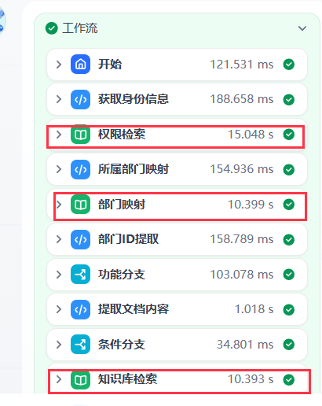The width and height of the screenshot is (322, 406).
Task: Expand the 功能分支 node arrow
Action: click(59, 275)
